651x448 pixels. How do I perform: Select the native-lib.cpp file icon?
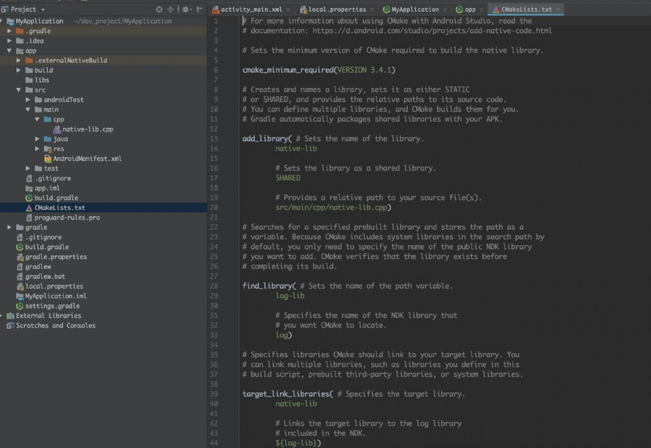click(57, 129)
